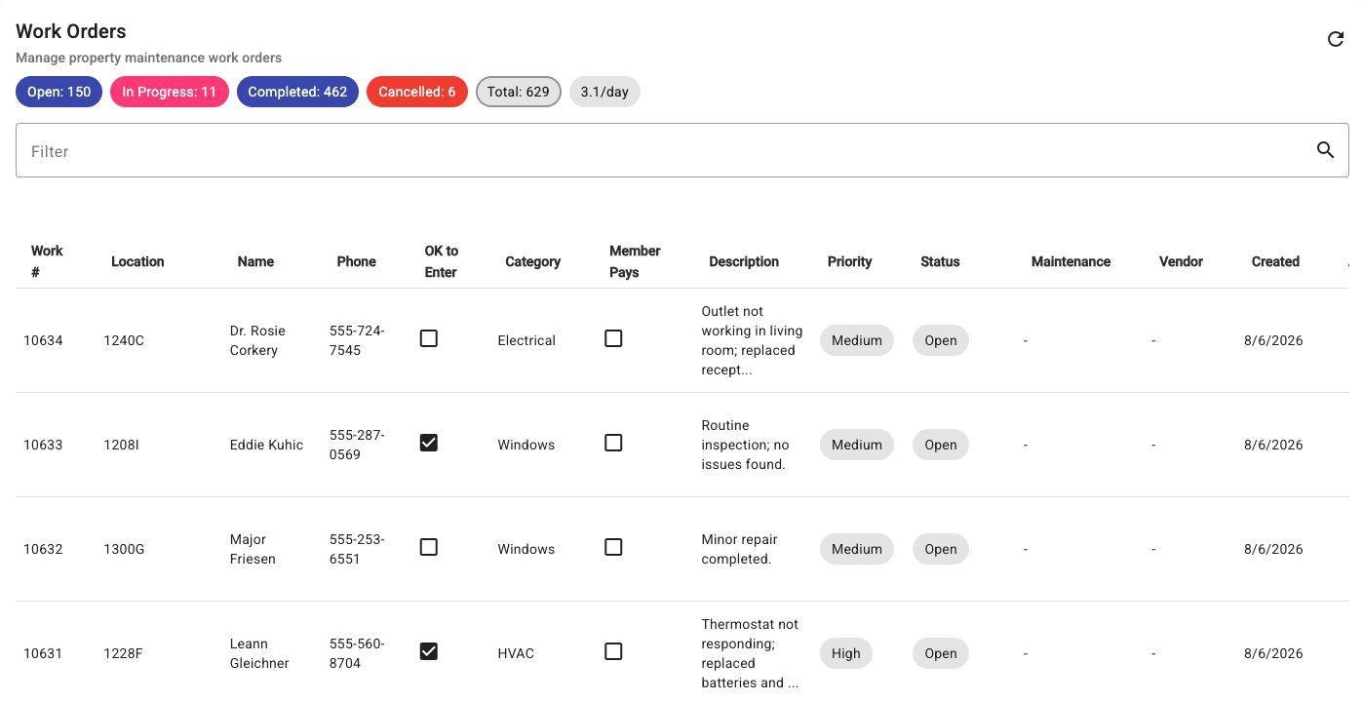Click the 'Routine inspection' description
Image resolution: width=1363 pixels, height=702 pixels.
pos(745,445)
